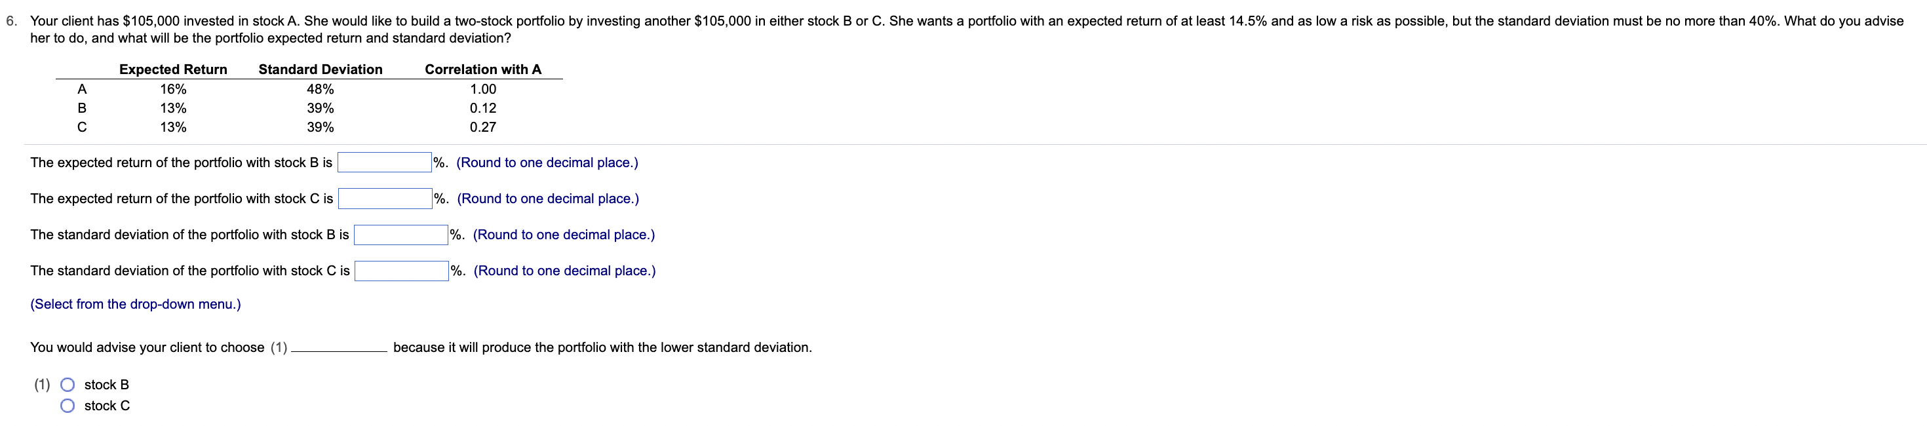Viewport: 1927px width, 426px height.
Task: Click the Select from the drop-down menu link
Action: [x=134, y=304]
